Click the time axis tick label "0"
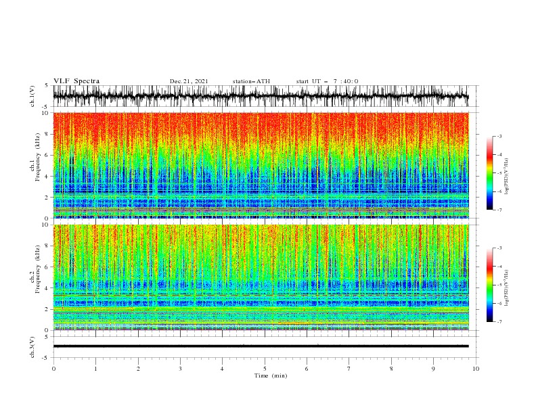The image size is (536, 414). pos(53,369)
